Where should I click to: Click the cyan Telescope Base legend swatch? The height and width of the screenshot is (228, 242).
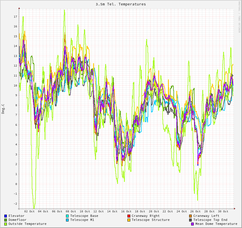[67, 216]
